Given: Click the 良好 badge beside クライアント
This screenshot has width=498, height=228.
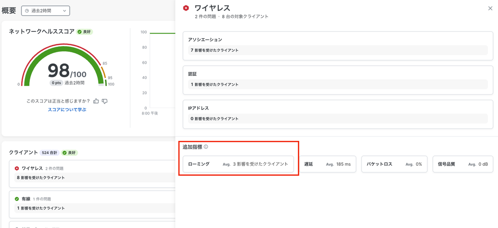Looking at the screenshot, I should (x=70, y=152).
